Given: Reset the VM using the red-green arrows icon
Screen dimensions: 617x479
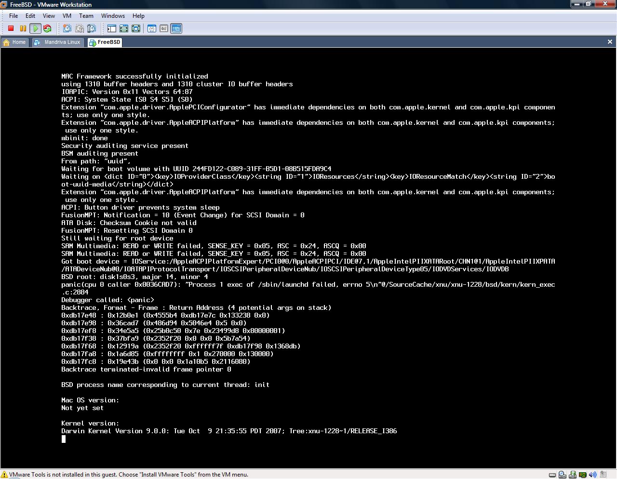Looking at the screenshot, I should point(47,28).
